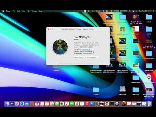The width and height of the screenshot is (156, 117).
Task: Select the old files folder on desktop
Action: point(56,68)
